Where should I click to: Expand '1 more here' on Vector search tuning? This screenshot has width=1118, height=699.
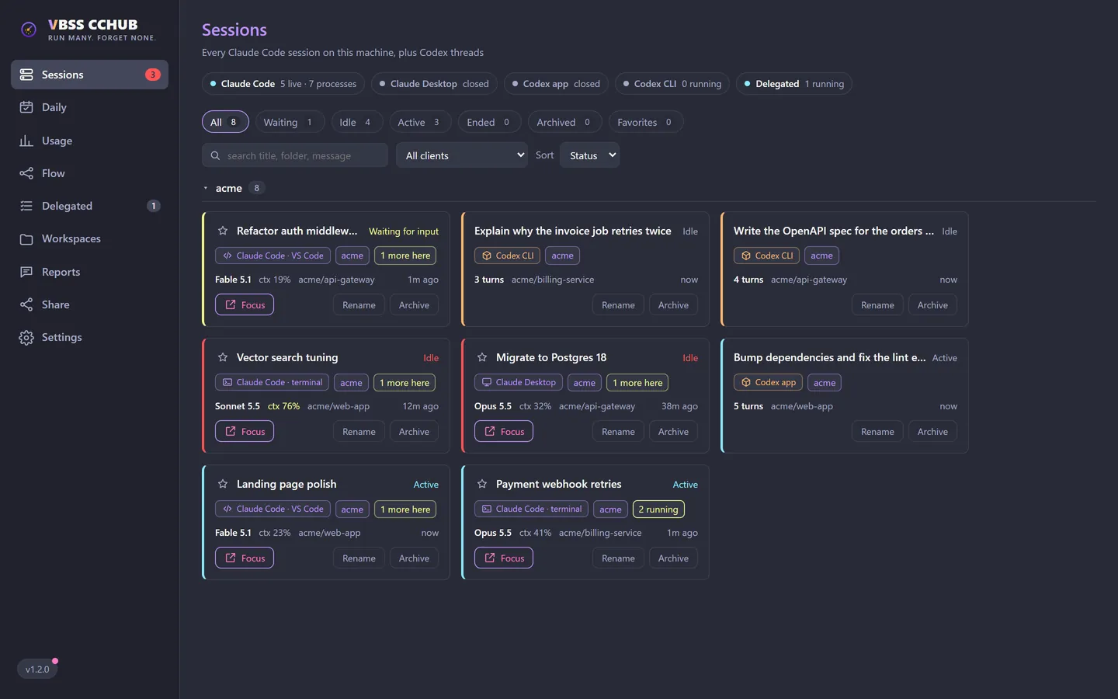click(x=404, y=383)
